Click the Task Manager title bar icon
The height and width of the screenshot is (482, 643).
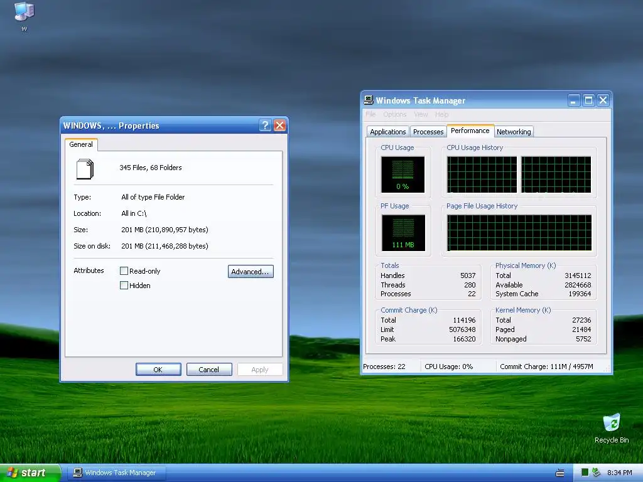[x=369, y=100]
